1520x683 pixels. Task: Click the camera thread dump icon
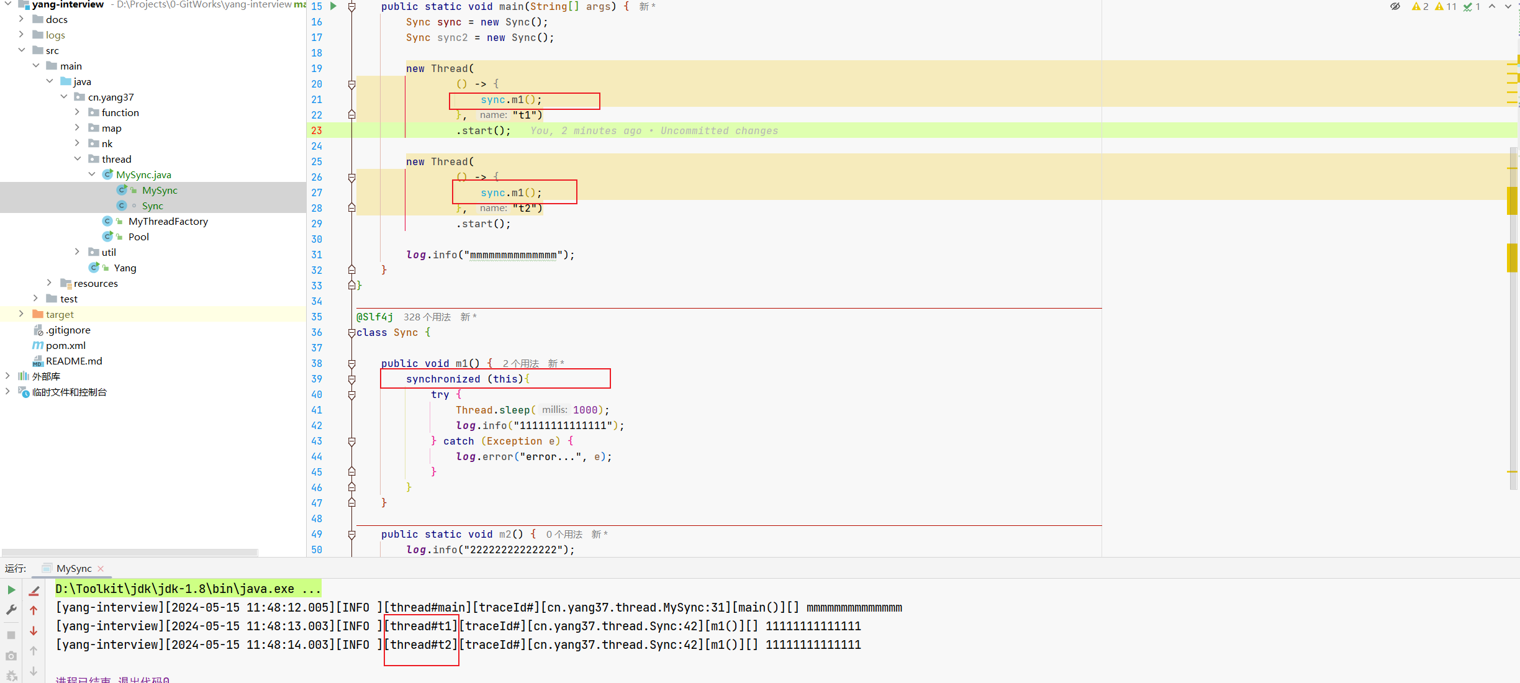pyautogui.click(x=11, y=656)
